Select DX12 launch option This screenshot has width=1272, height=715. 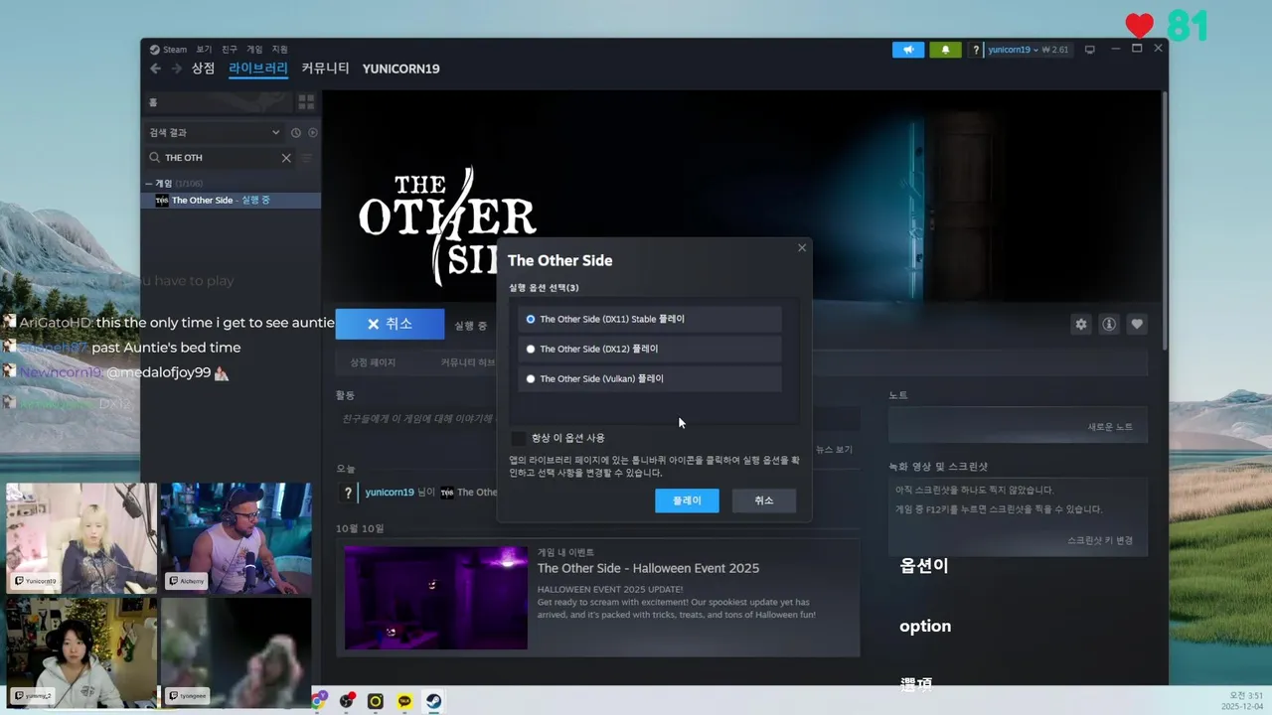point(650,349)
